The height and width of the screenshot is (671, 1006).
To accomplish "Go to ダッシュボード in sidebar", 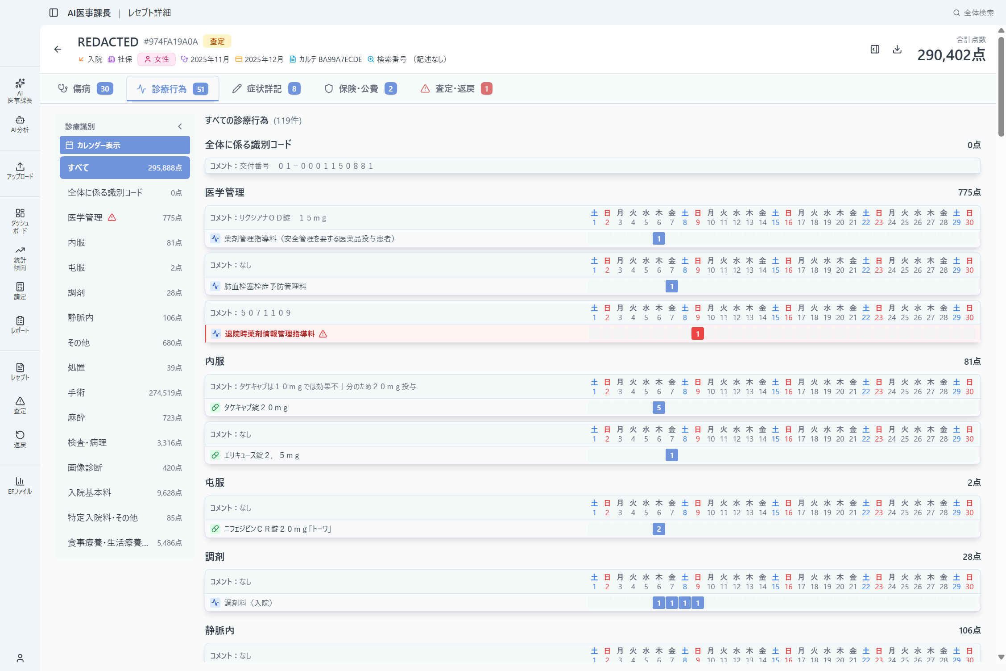I will pyautogui.click(x=20, y=221).
